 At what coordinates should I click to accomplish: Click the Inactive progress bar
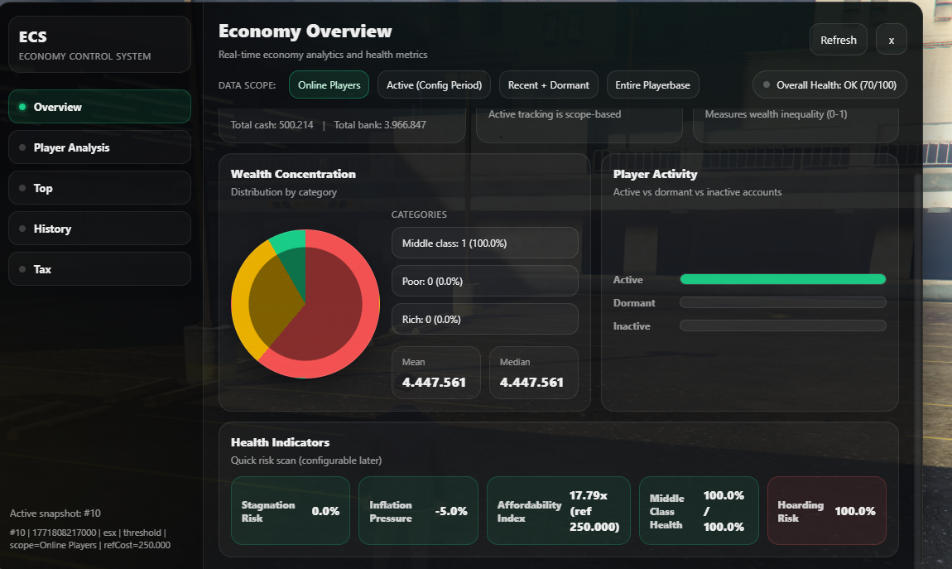[x=782, y=325]
